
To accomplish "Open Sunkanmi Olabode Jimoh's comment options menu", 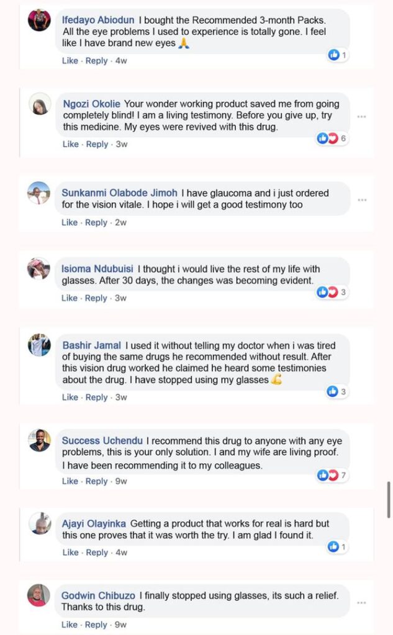I will pos(362,200).
